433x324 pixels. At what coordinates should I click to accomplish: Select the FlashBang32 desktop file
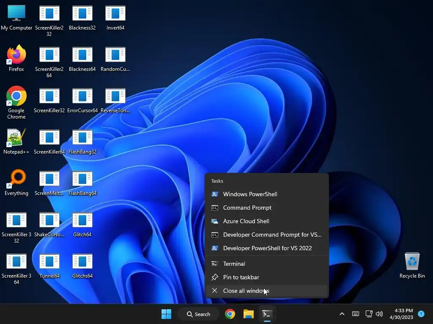[82, 142]
